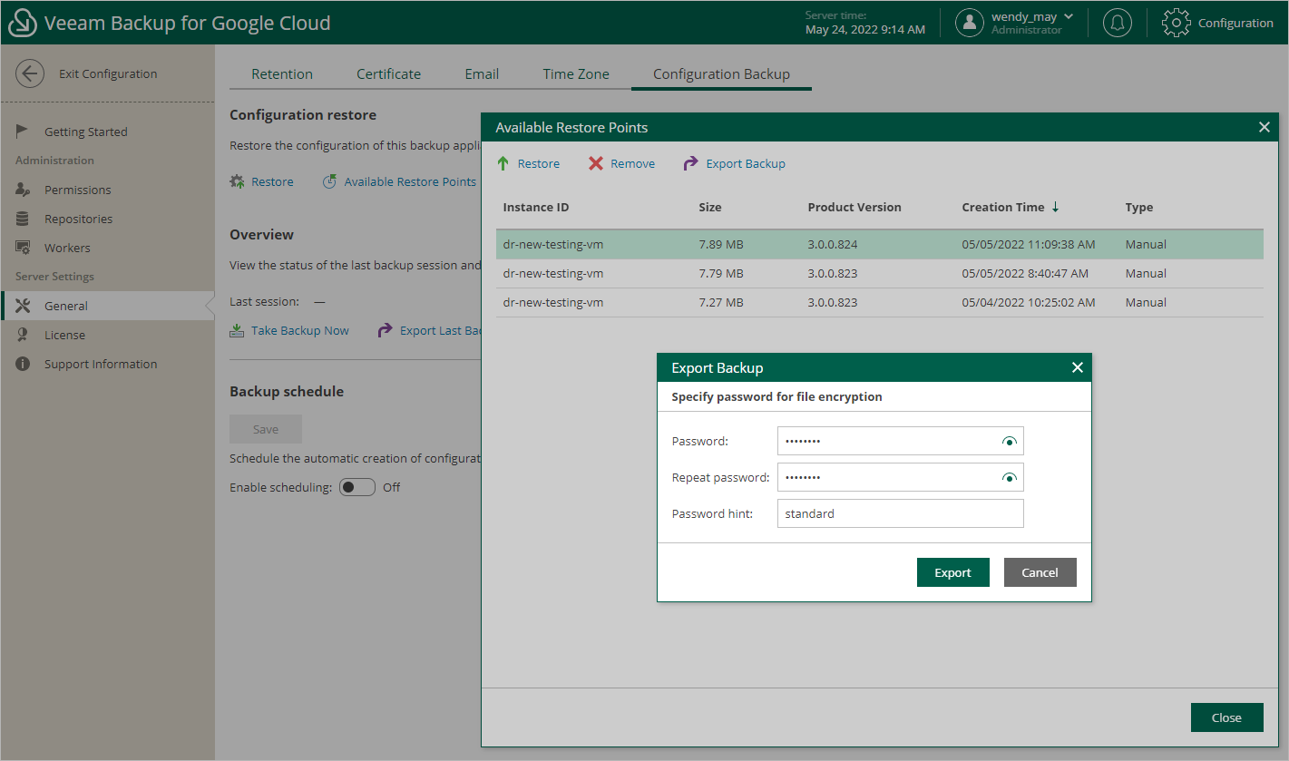The height and width of the screenshot is (761, 1289).
Task: Select the Configuration Backup tab
Action: click(x=721, y=74)
